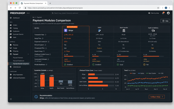This screenshot has height=109, width=174.
Task: Click info icon next to Refund Support
Action: click(45, 45)
